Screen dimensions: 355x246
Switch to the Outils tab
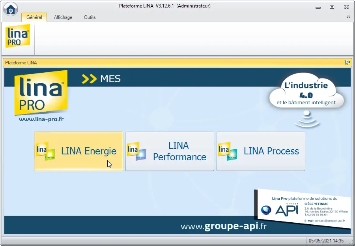[90, 17]
